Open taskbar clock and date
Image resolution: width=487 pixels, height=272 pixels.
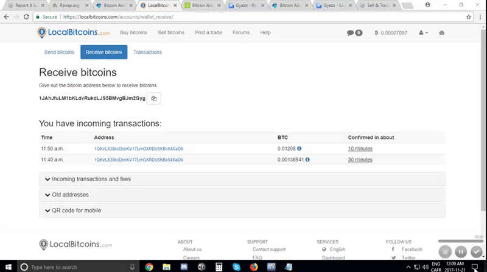coord(455,267)
